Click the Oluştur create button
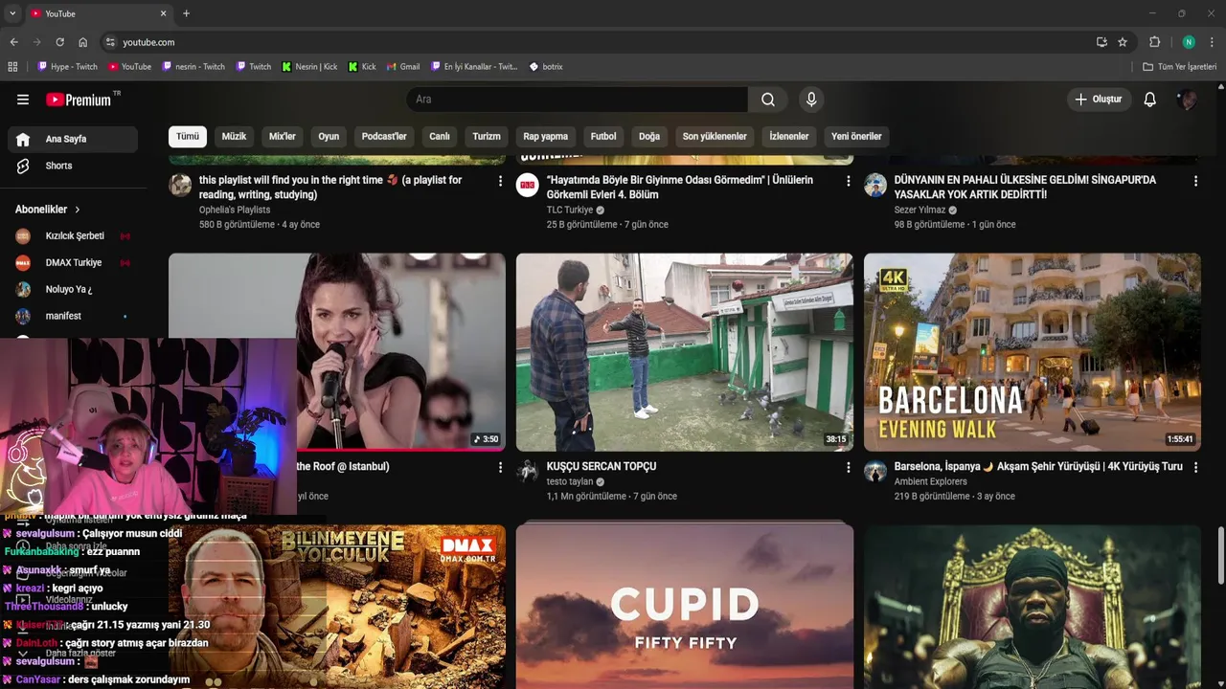This screenshot has width=1226, height=689. [x=1099, y=100]
